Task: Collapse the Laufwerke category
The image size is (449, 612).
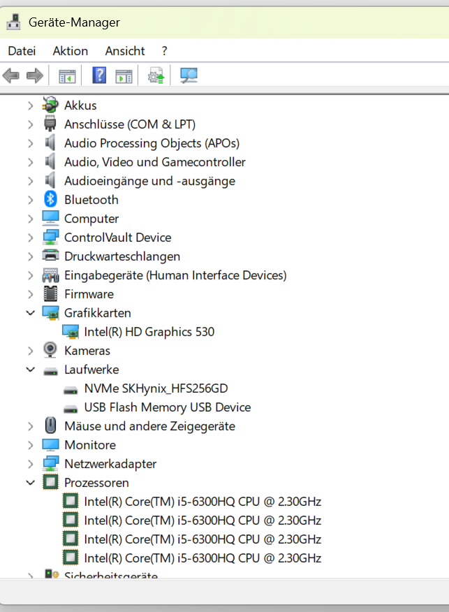Action: point(31,370)
